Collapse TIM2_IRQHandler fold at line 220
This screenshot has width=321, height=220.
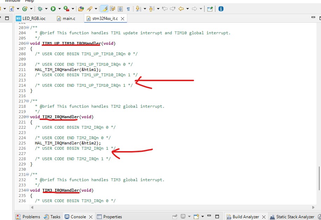pyautogui.click(x=28, y=117)
